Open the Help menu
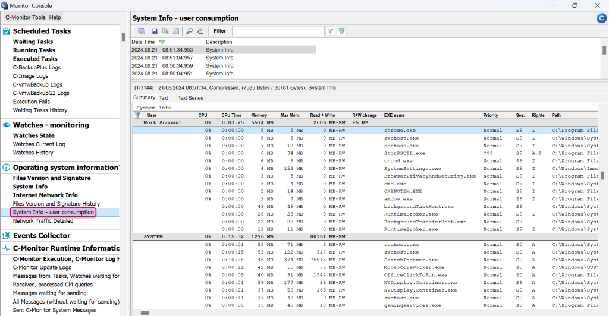Image resolution: width=609 pixels, height=316 pixels. pos(55,17)
